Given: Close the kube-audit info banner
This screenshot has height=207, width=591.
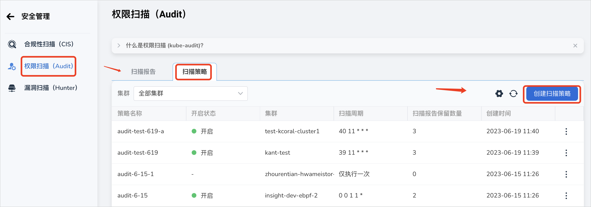Looking at the screenshot, I should pyautogui.click(x=575, y=46).
